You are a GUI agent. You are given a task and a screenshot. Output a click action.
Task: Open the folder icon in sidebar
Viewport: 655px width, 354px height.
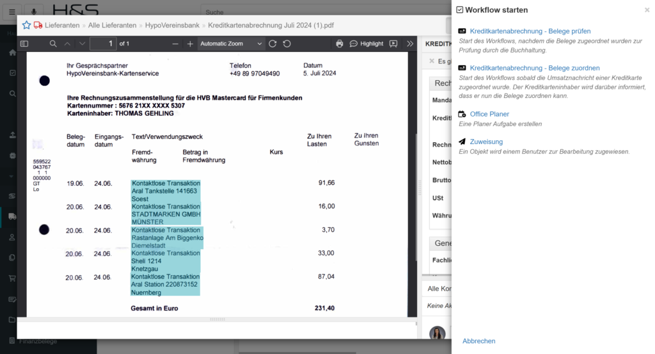tap(12, 319)
